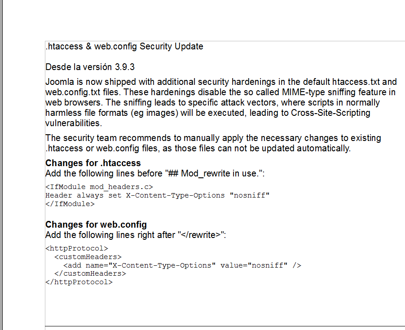The height and width of the screenshot is (330, 405).
Task: Click the word 'vulnerabilities.' ending the paragraph
Action: coord(74,123)
